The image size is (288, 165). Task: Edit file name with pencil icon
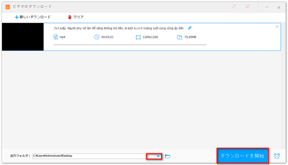190,28
